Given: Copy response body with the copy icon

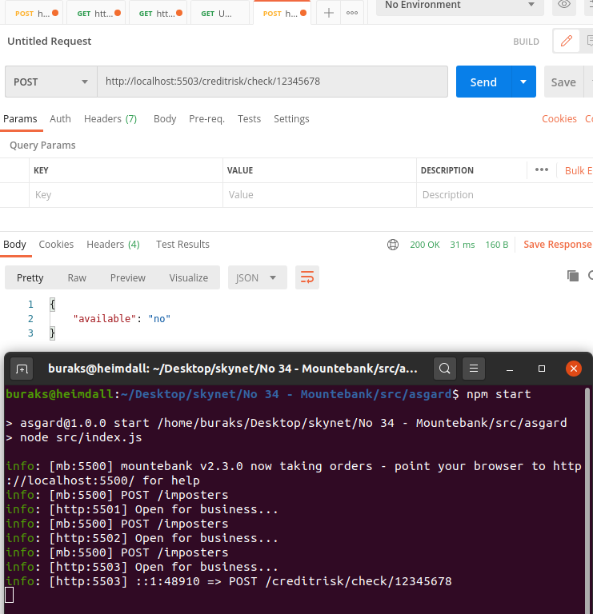Looking at the screenshot, I should pos(573,276).
